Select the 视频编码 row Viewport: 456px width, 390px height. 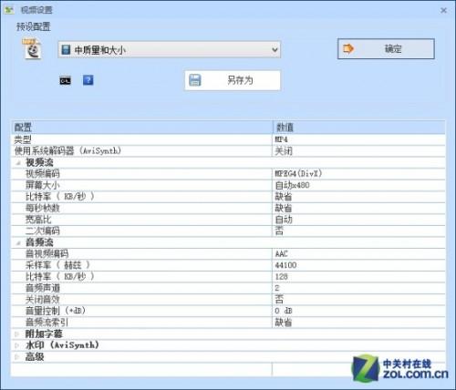pos(228,174)
